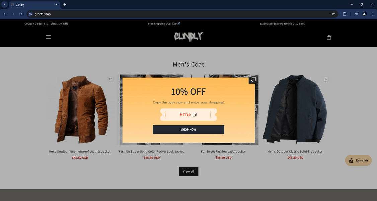Expand the tab search dropdown arrow
377x201 pixels.
click(4, 5)
